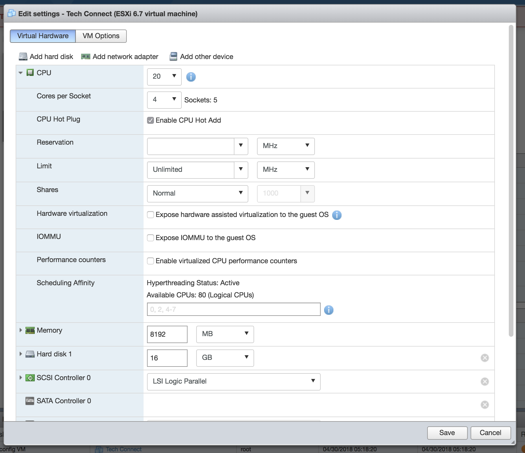525x453 pixels.
Task: Enable Expose IOMMU to guest OS
Action: [x=150, y=238]
